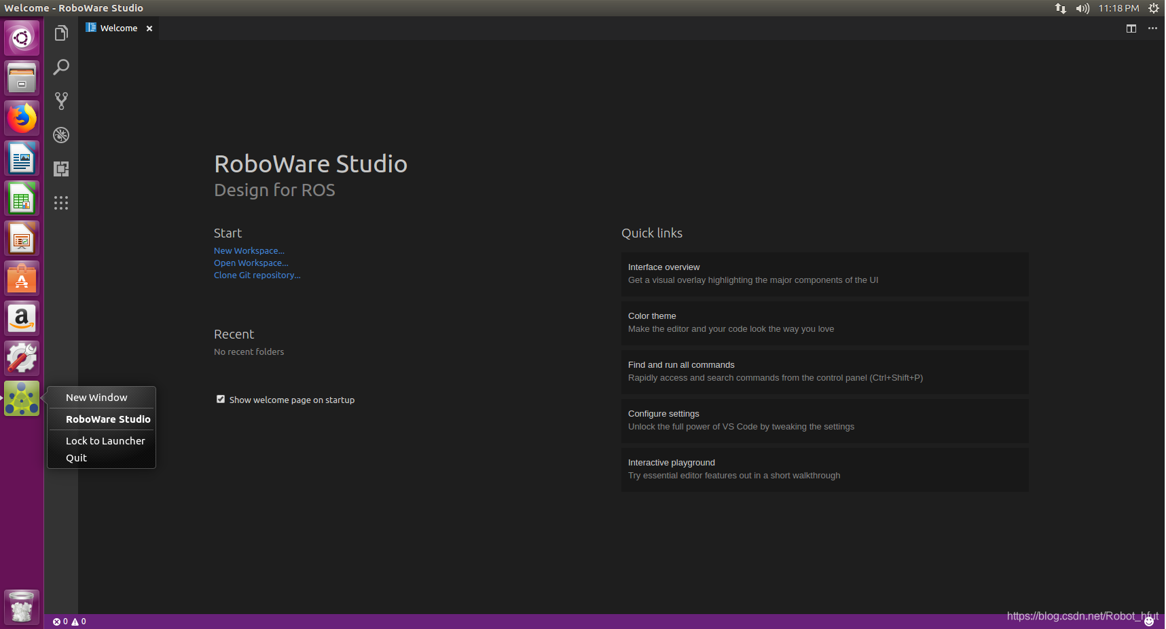The image size is (1166, 629).
Task: Open the Configure settings quick link
Action: click(824, 421)
